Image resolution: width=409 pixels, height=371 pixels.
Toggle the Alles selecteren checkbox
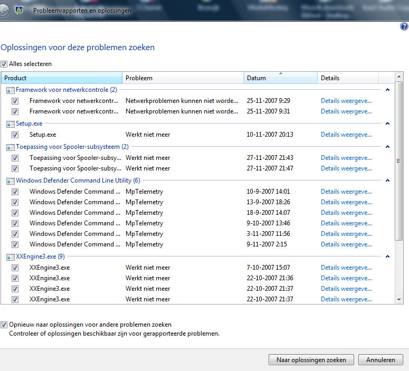(4, 64)
